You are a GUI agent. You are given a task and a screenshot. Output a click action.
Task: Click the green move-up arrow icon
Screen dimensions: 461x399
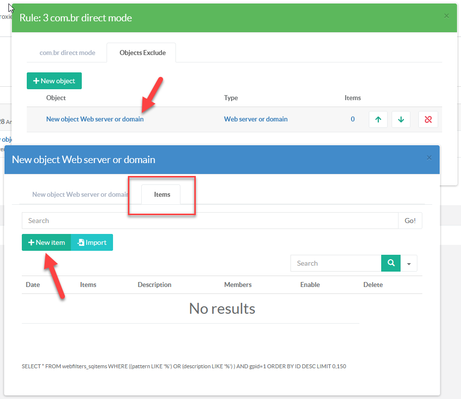(378, 119)
